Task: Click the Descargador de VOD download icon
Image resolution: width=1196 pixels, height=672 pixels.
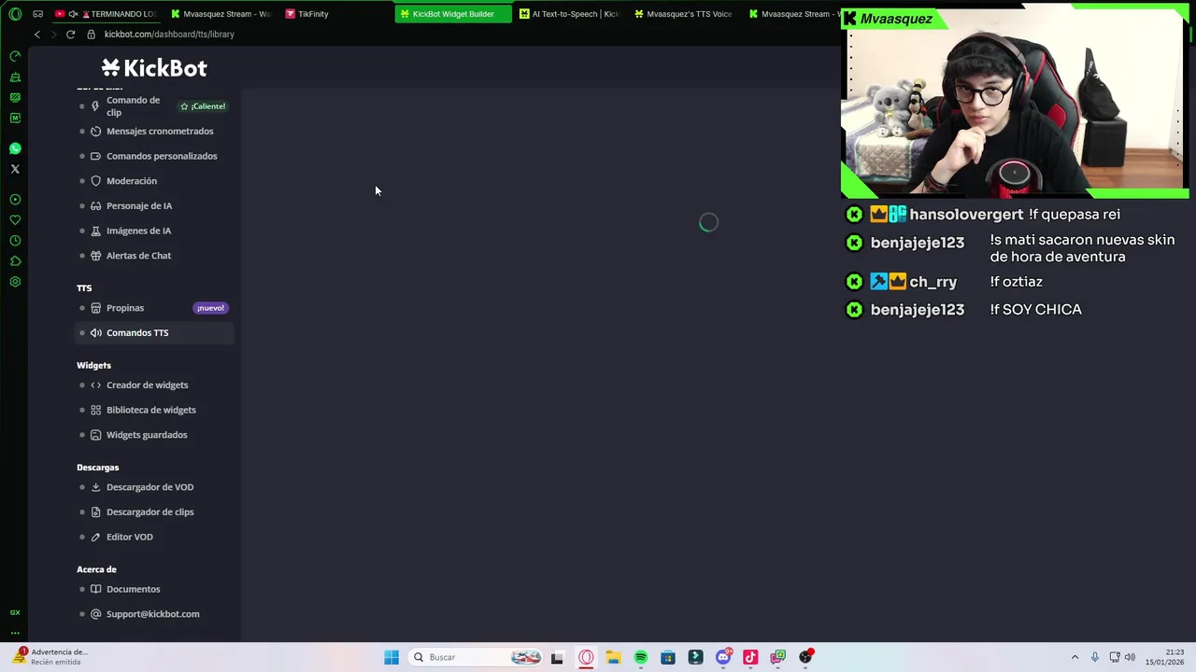Action: pos(95,487)
